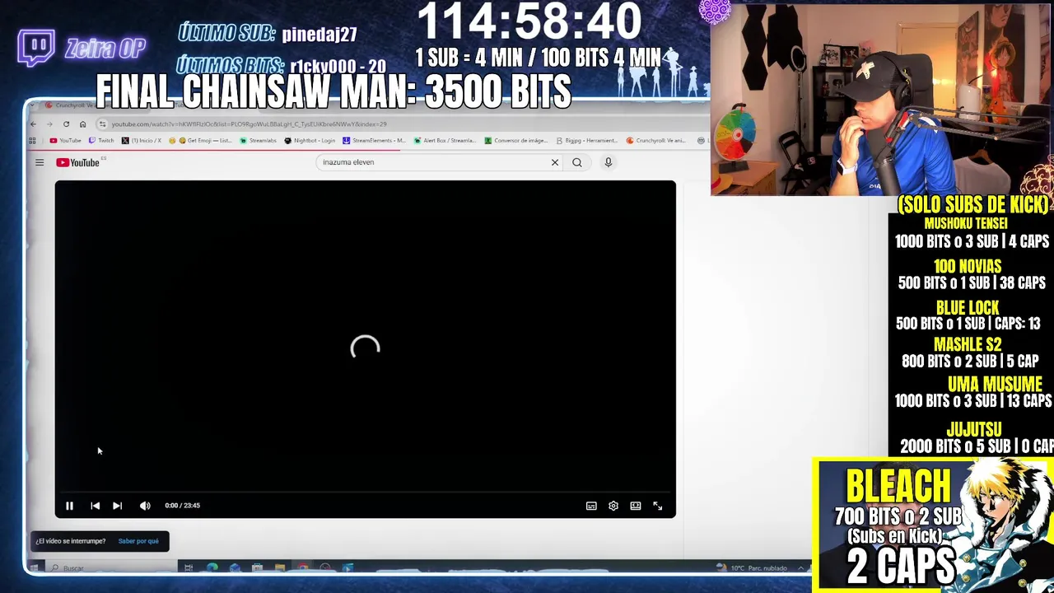Screen dimensions: 1054x593
Task: Click the video progress bar
Action: 366,493
